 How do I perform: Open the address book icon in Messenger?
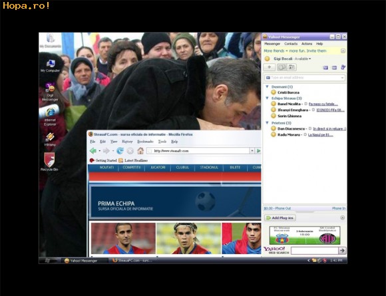pyautogui.click(x=291, y=67)
